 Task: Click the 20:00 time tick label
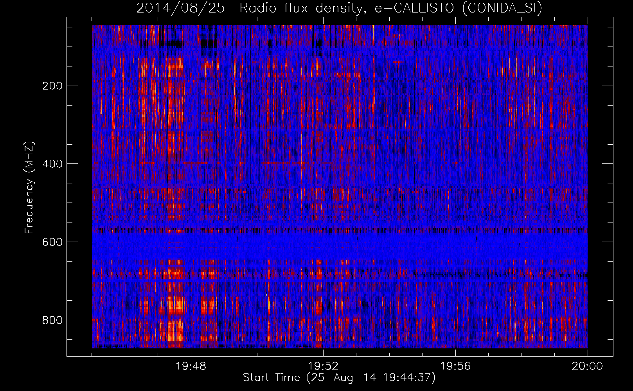click(587, 366)
